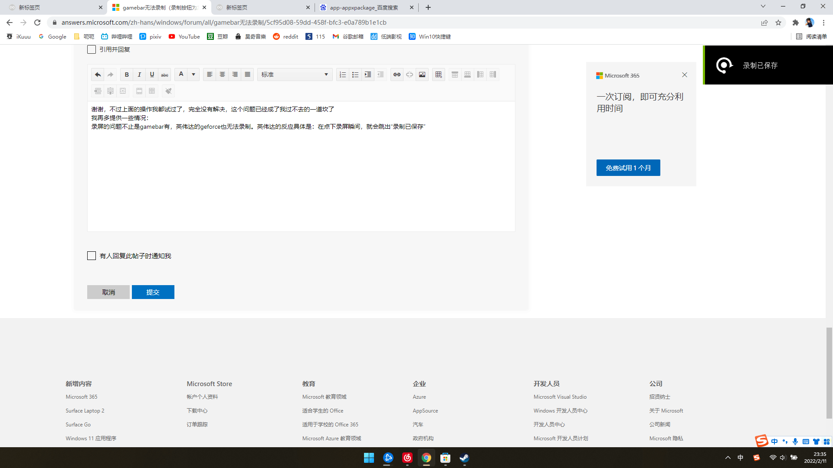Screen dimensions: 833x468
Task: Open the font color dropdown arrow
Action: click(x=193, y=75)
